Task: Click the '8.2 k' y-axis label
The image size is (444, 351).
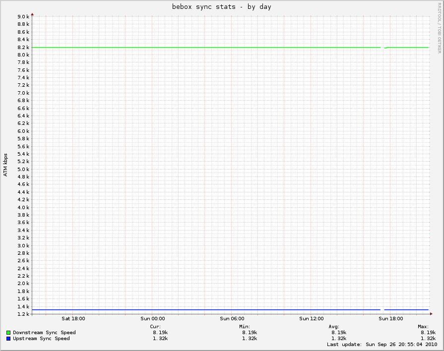Action: coord(23,47)
